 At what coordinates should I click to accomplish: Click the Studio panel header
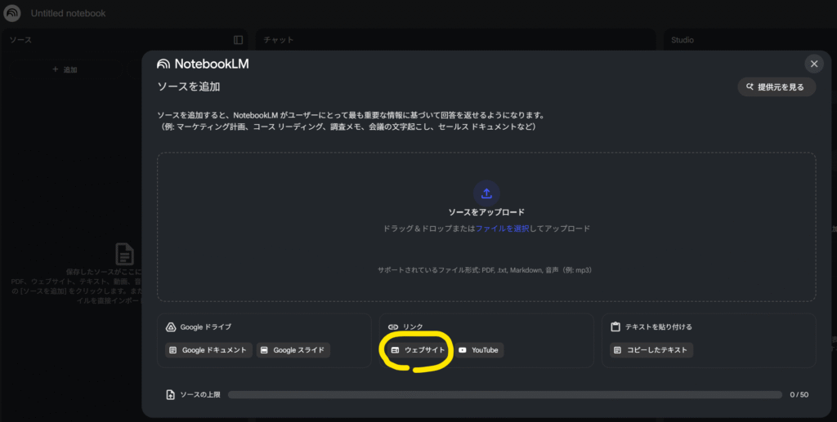click(683, 40)
